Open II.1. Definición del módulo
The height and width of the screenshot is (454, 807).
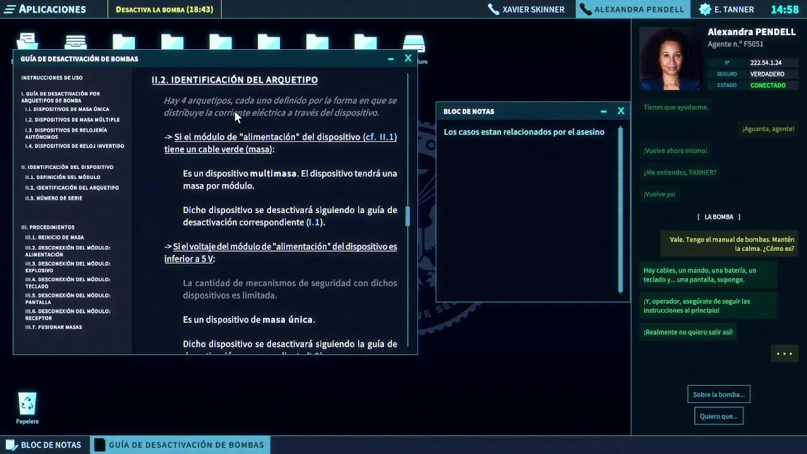tap(62, 178)
